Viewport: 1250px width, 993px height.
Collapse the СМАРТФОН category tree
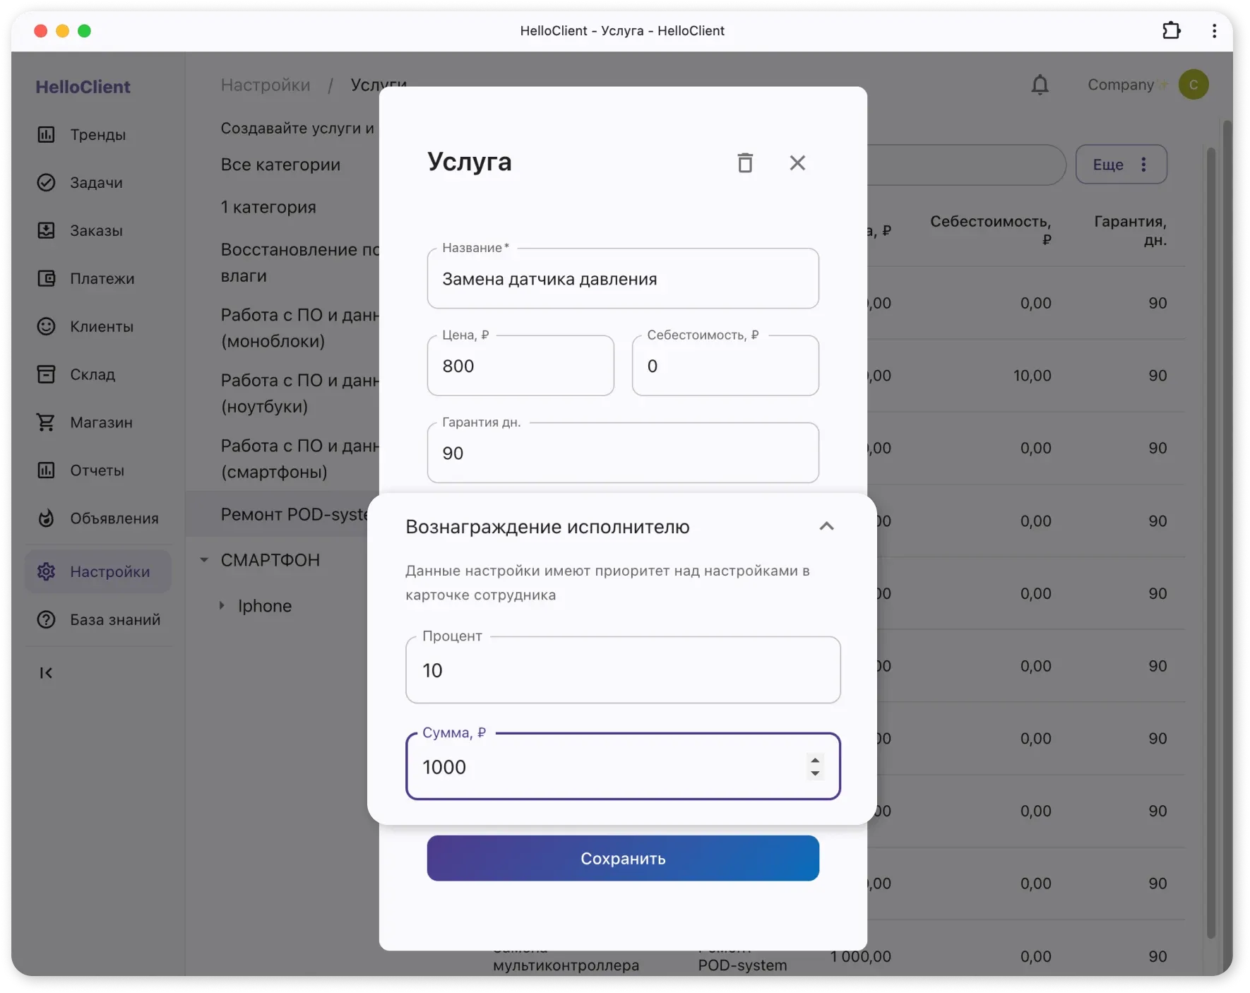tap(204, 560)
